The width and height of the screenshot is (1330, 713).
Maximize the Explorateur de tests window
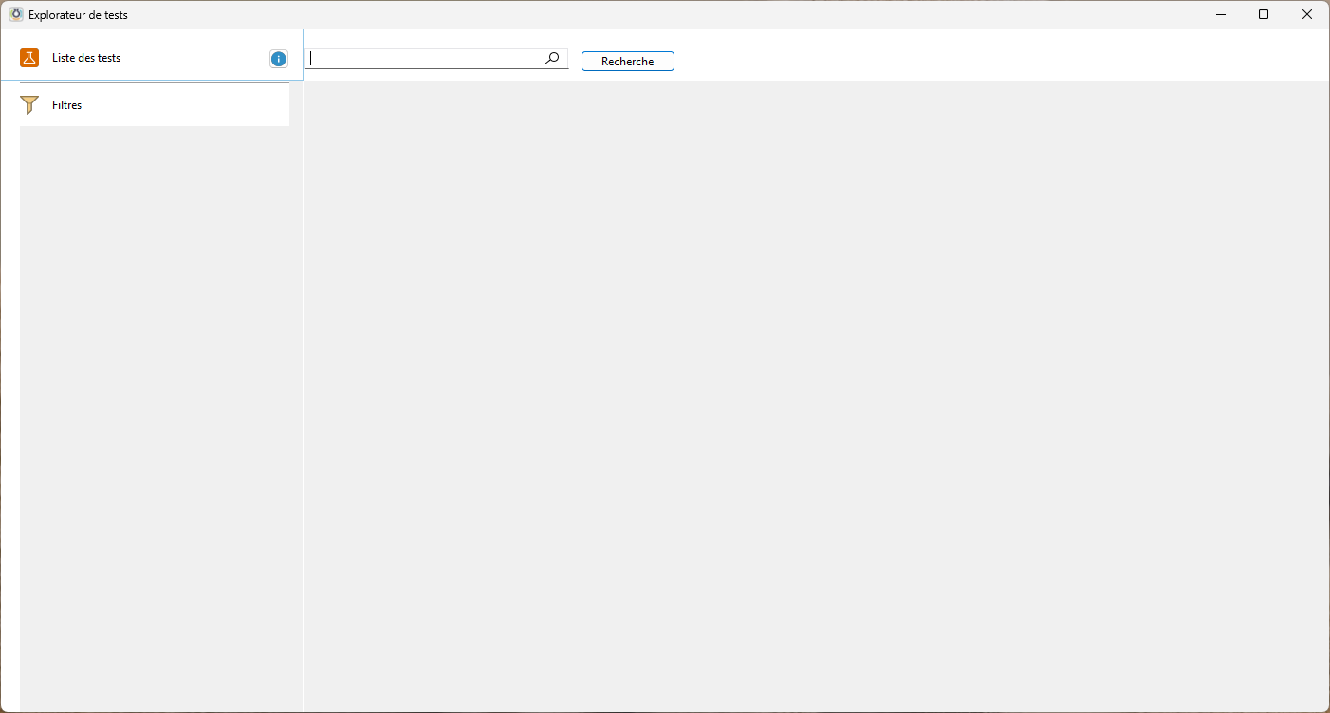tap(1264, 14)
